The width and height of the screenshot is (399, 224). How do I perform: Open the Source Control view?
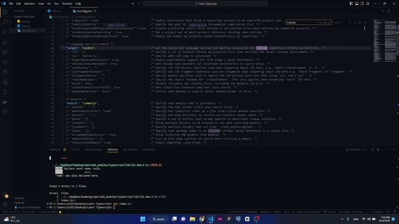point(5,32)
